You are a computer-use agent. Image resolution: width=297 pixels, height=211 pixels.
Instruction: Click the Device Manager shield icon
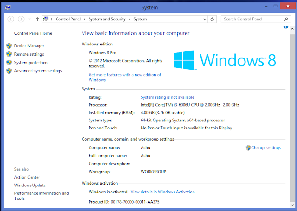[9, 46]
